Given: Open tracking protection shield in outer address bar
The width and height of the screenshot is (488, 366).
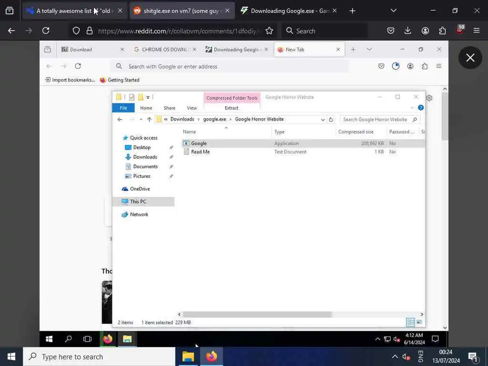Looking at the screenshot, I should 76,30.
